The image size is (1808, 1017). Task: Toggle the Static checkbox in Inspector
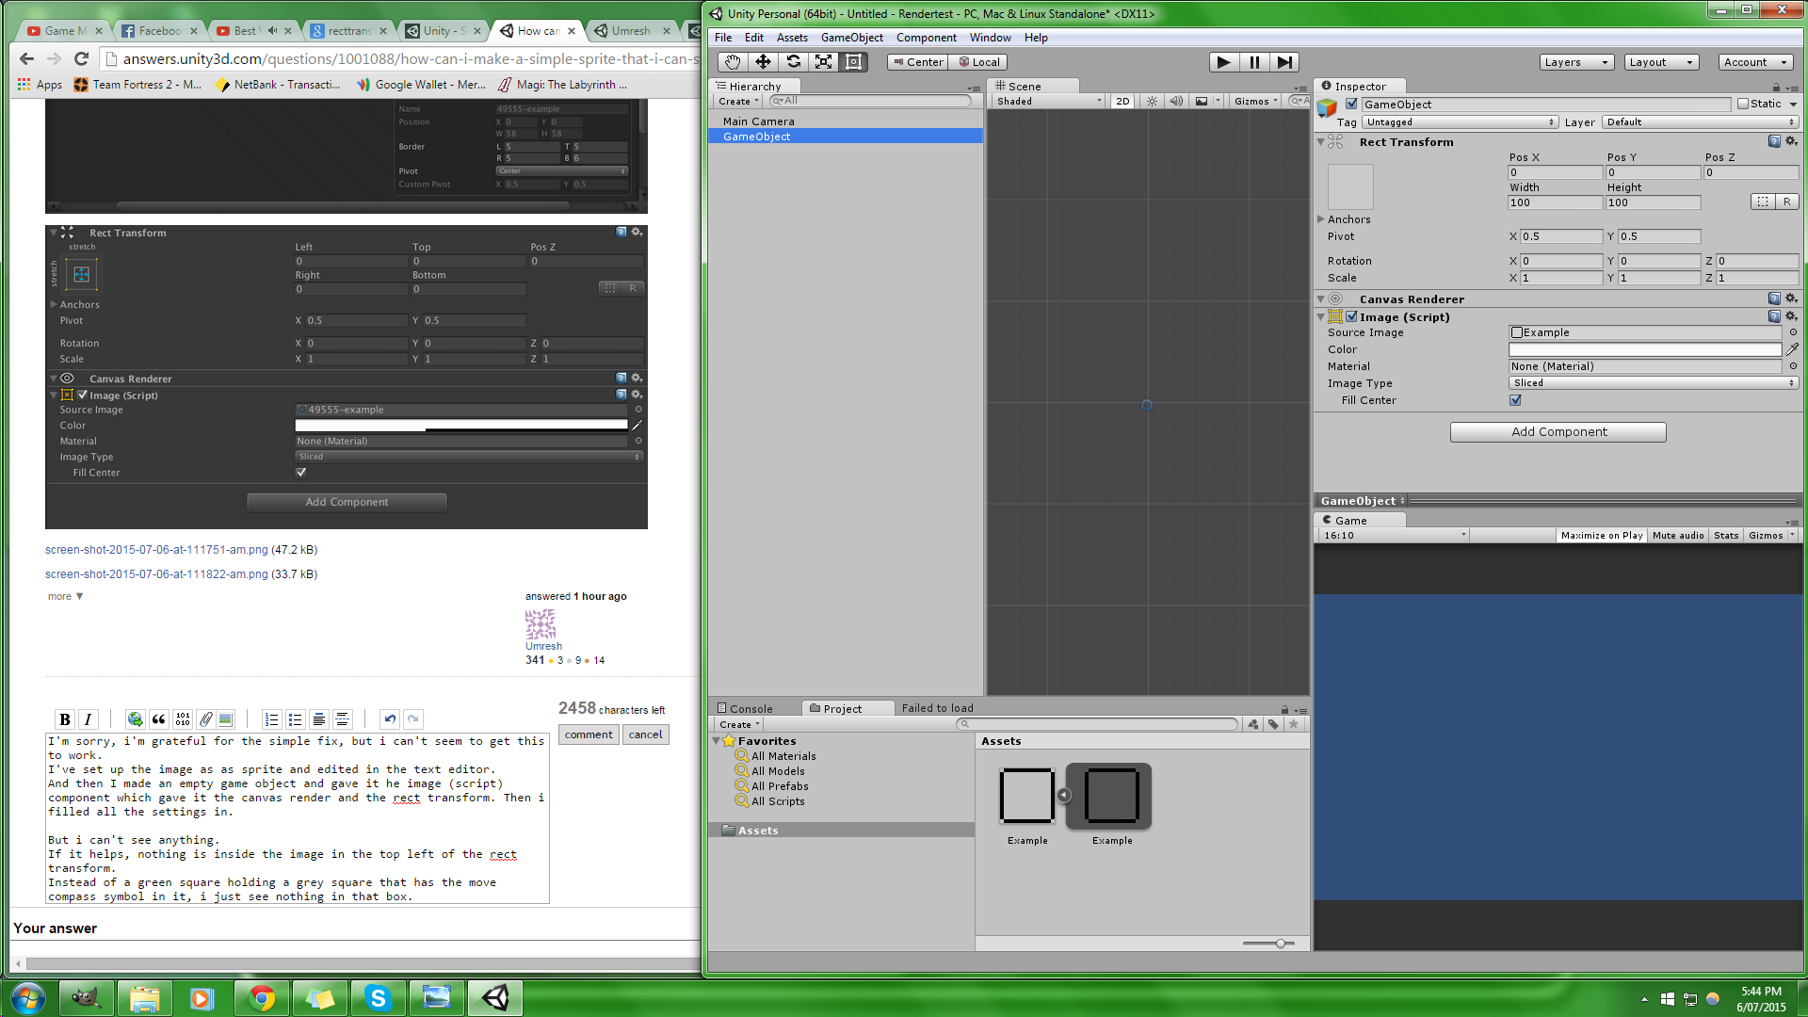coord(1743,105)
